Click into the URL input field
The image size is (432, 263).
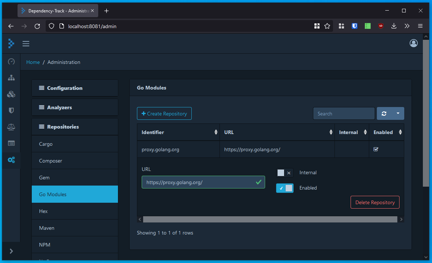pos(203,182)
